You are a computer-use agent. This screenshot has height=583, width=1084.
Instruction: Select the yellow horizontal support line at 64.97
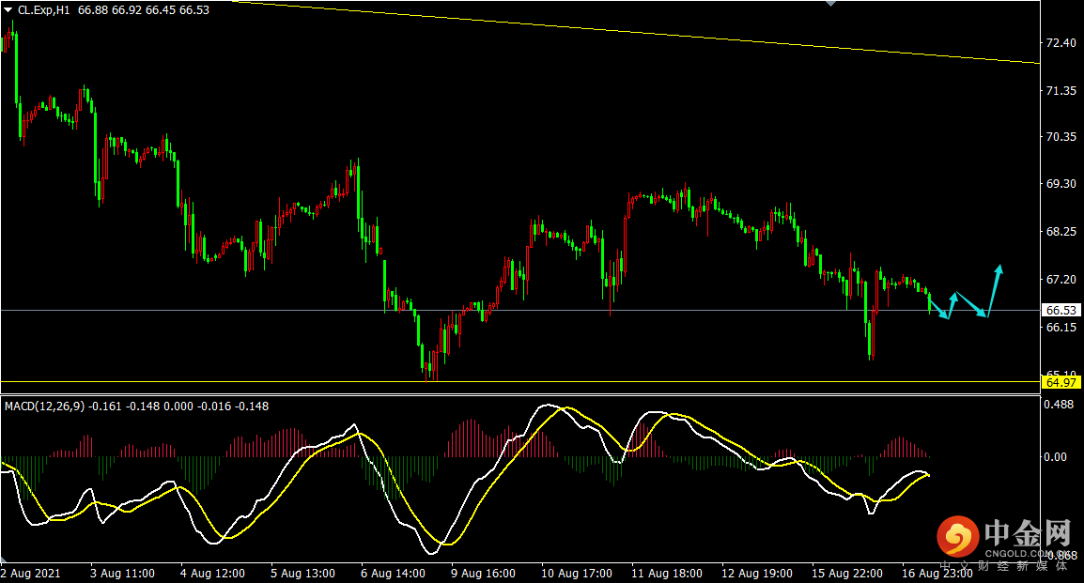pos(520,381)
